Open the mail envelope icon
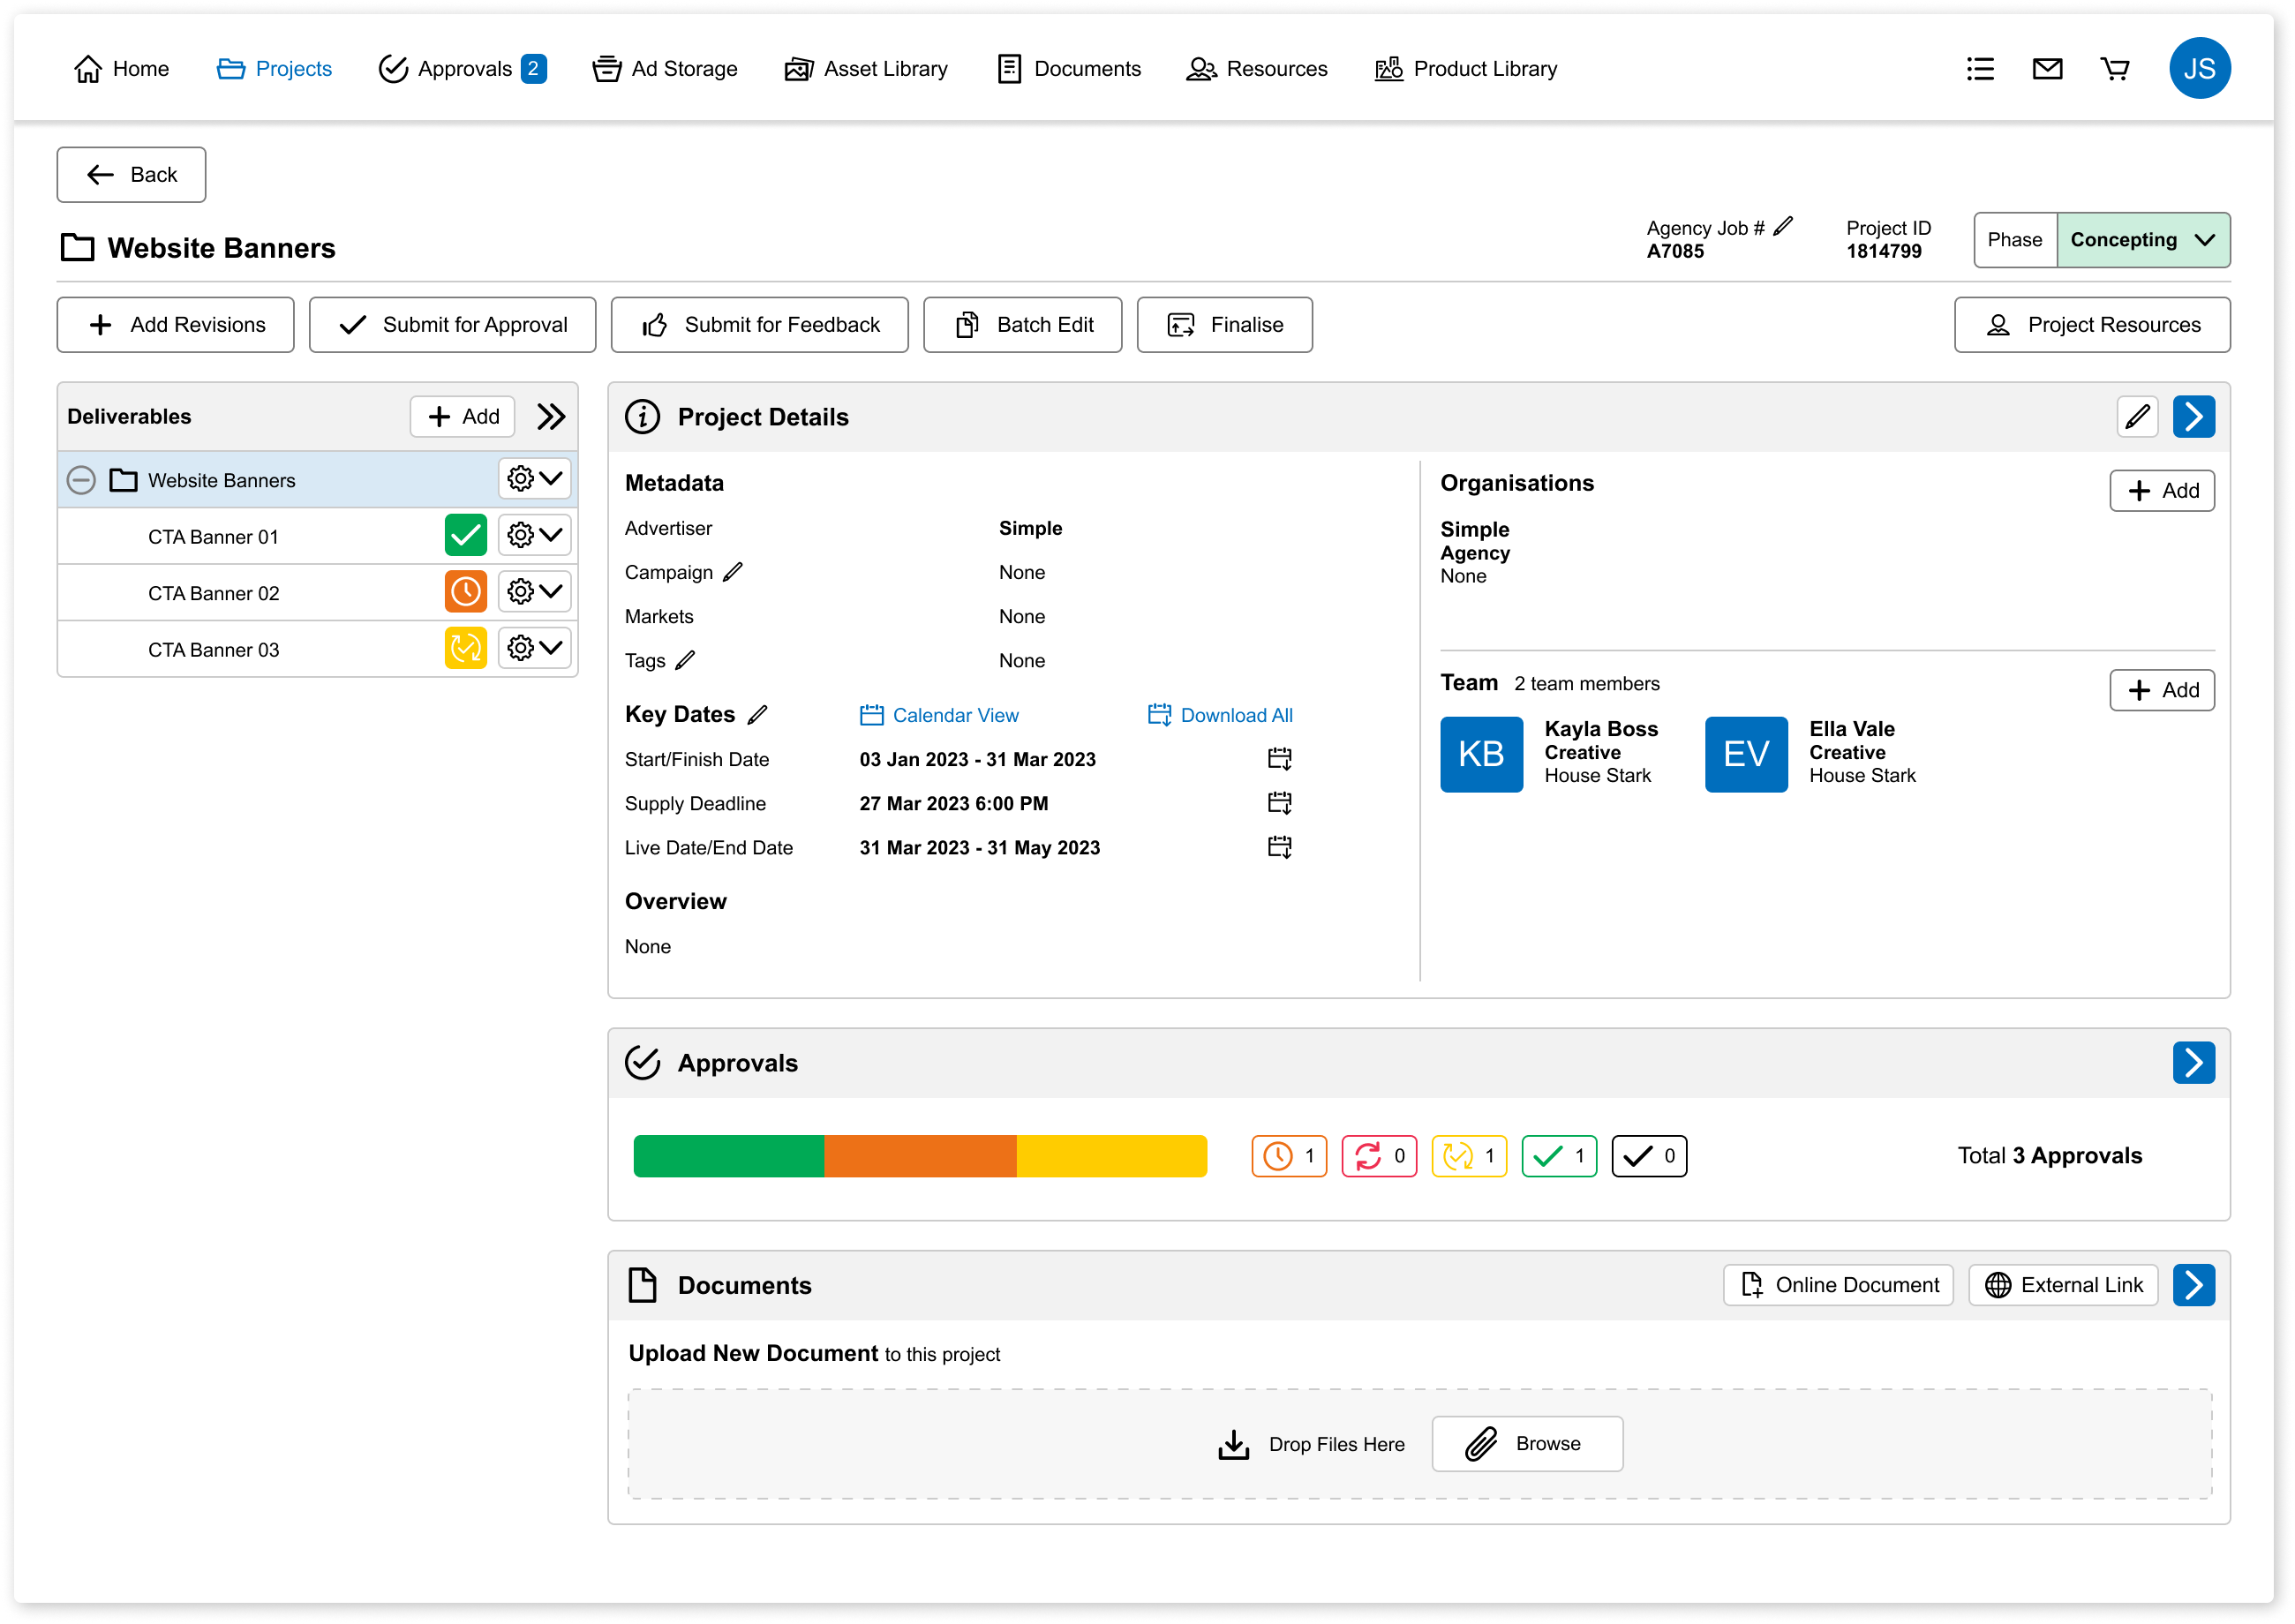The height and width of the screenshot is (1624, 2295). click(x=2047, y=68)
